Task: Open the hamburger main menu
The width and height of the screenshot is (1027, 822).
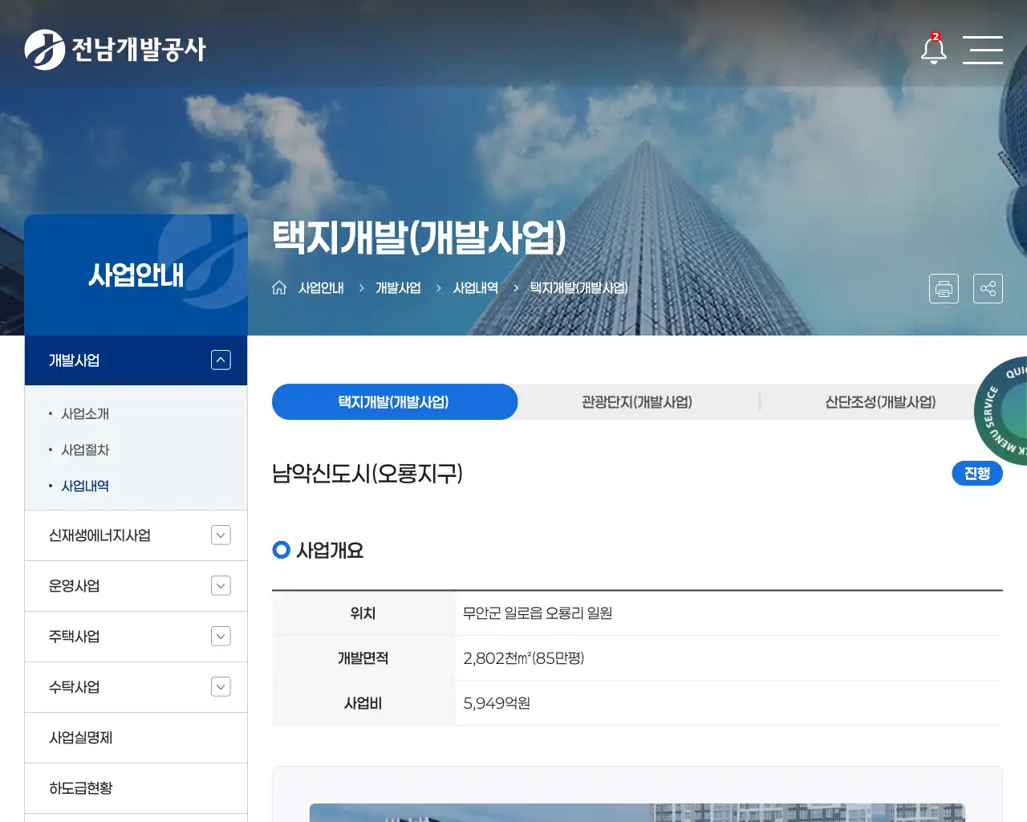Action: pyautogui.click(x=983, y=50)
